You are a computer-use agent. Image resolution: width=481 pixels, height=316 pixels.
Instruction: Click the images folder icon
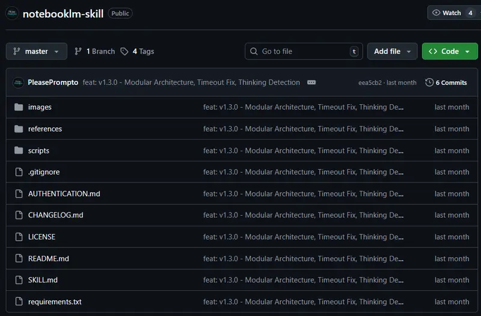pyautogui.click(x=18, y=107)
